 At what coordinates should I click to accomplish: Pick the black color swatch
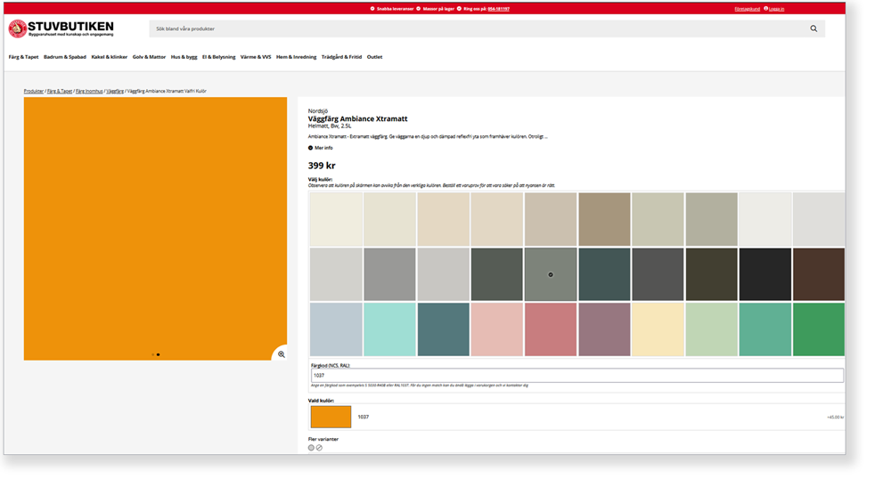click(764, 274)
